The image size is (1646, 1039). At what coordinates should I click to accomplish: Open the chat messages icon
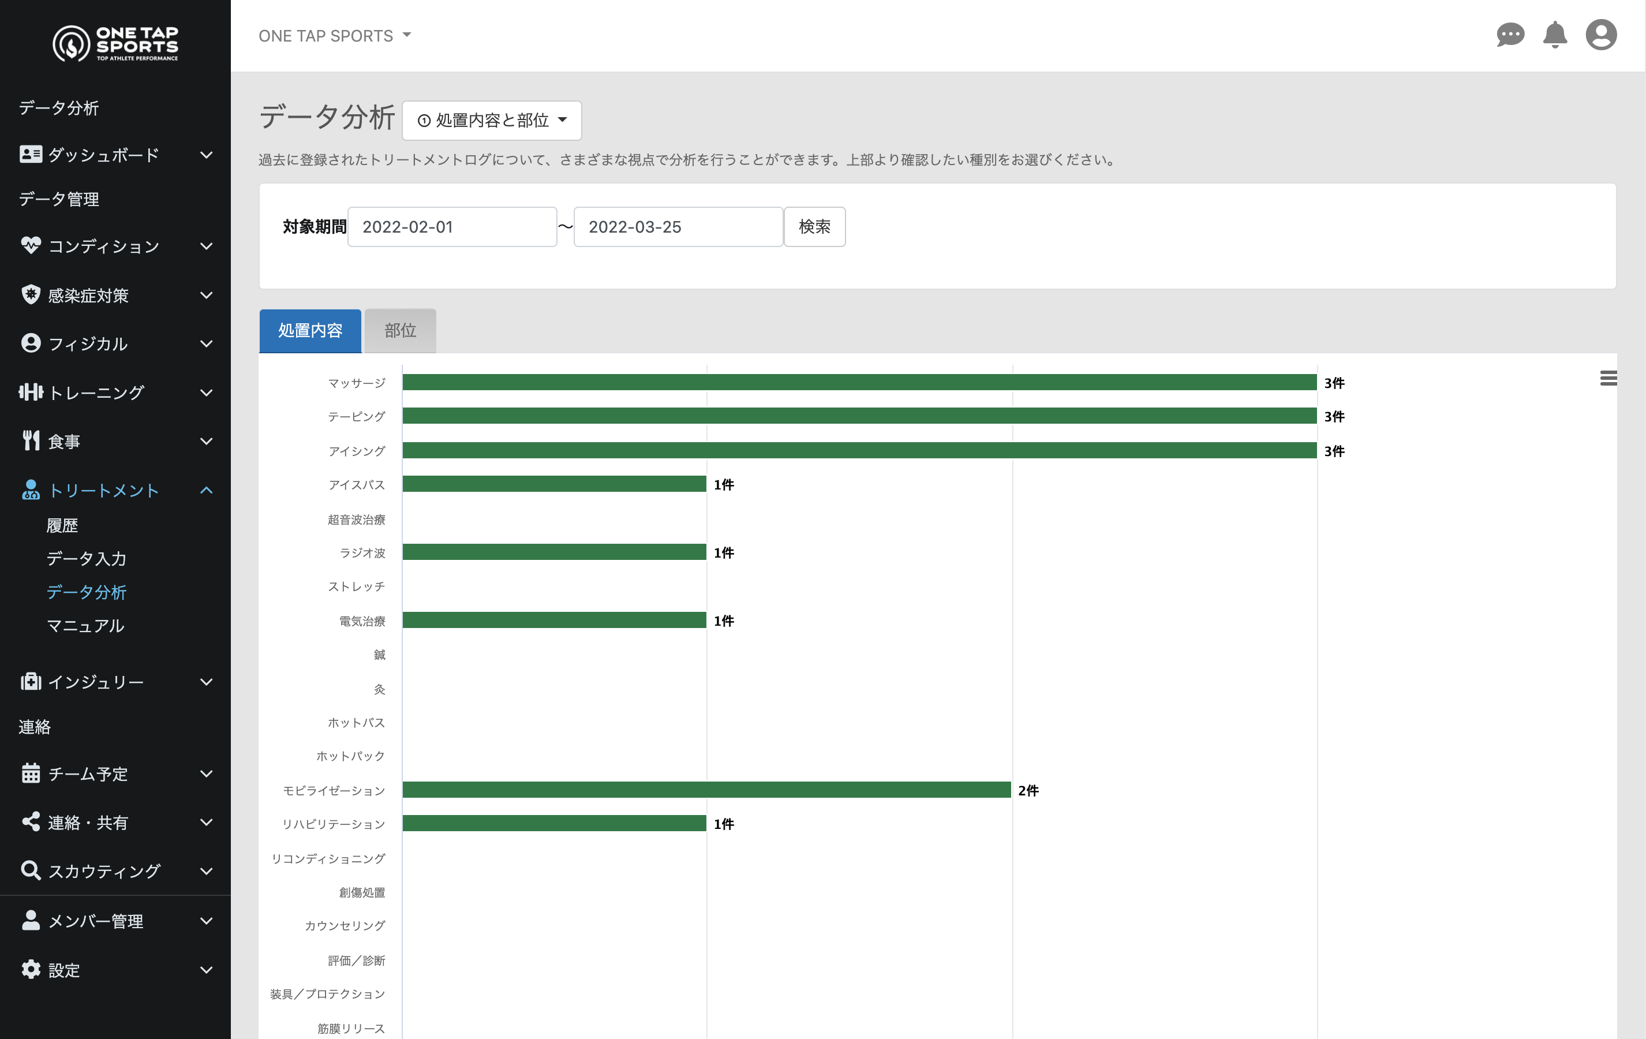pos(1510,35)
